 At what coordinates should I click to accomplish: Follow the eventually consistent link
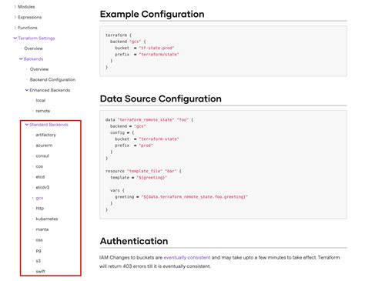point(187,257)
